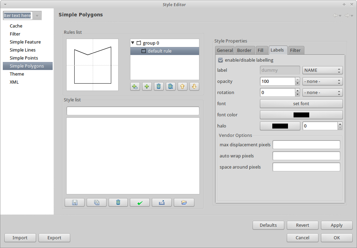
Task: Open the filter text dropdown arrow in sidebar
Action: click(37, 16)
